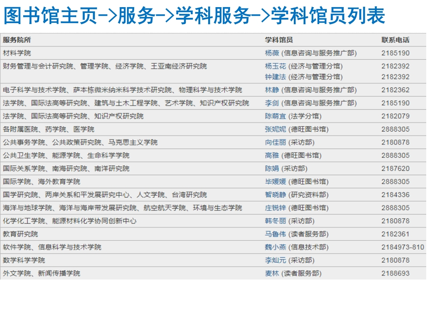
Task: Select the 高雅 librarian link
Action: (x=272, y=156)
